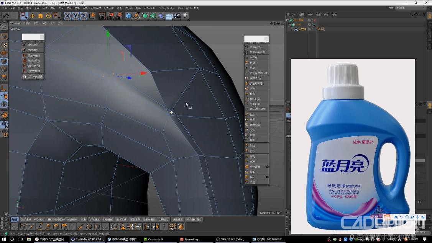432x243 pixels.
Task: Click the Cube primitive icon
Action: [x=128, y=16]
